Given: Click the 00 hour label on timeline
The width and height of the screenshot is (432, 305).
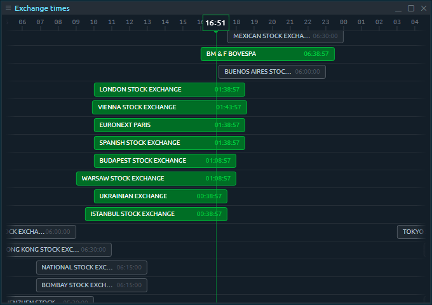Looking at the screenshot, I should [x=343, y=22].
